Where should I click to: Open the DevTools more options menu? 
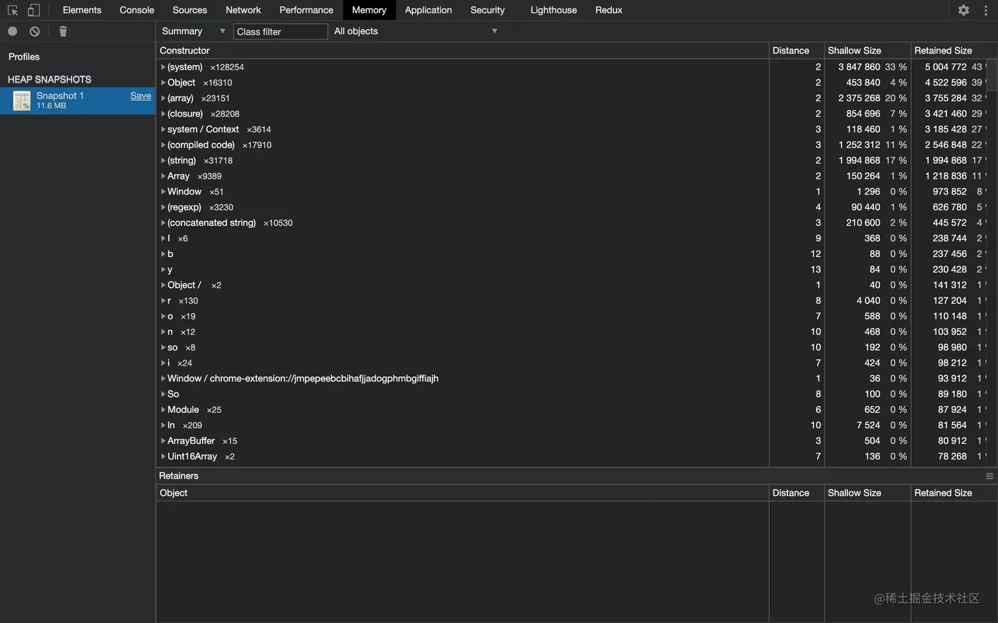click(985, 10)
